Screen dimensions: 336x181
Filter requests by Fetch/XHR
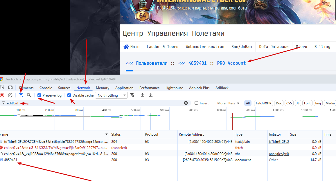(264, 103)
